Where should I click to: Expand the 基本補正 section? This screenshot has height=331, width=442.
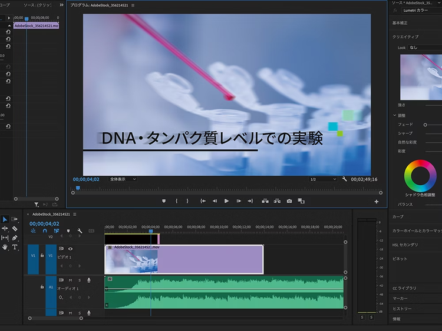pos(400,23)
